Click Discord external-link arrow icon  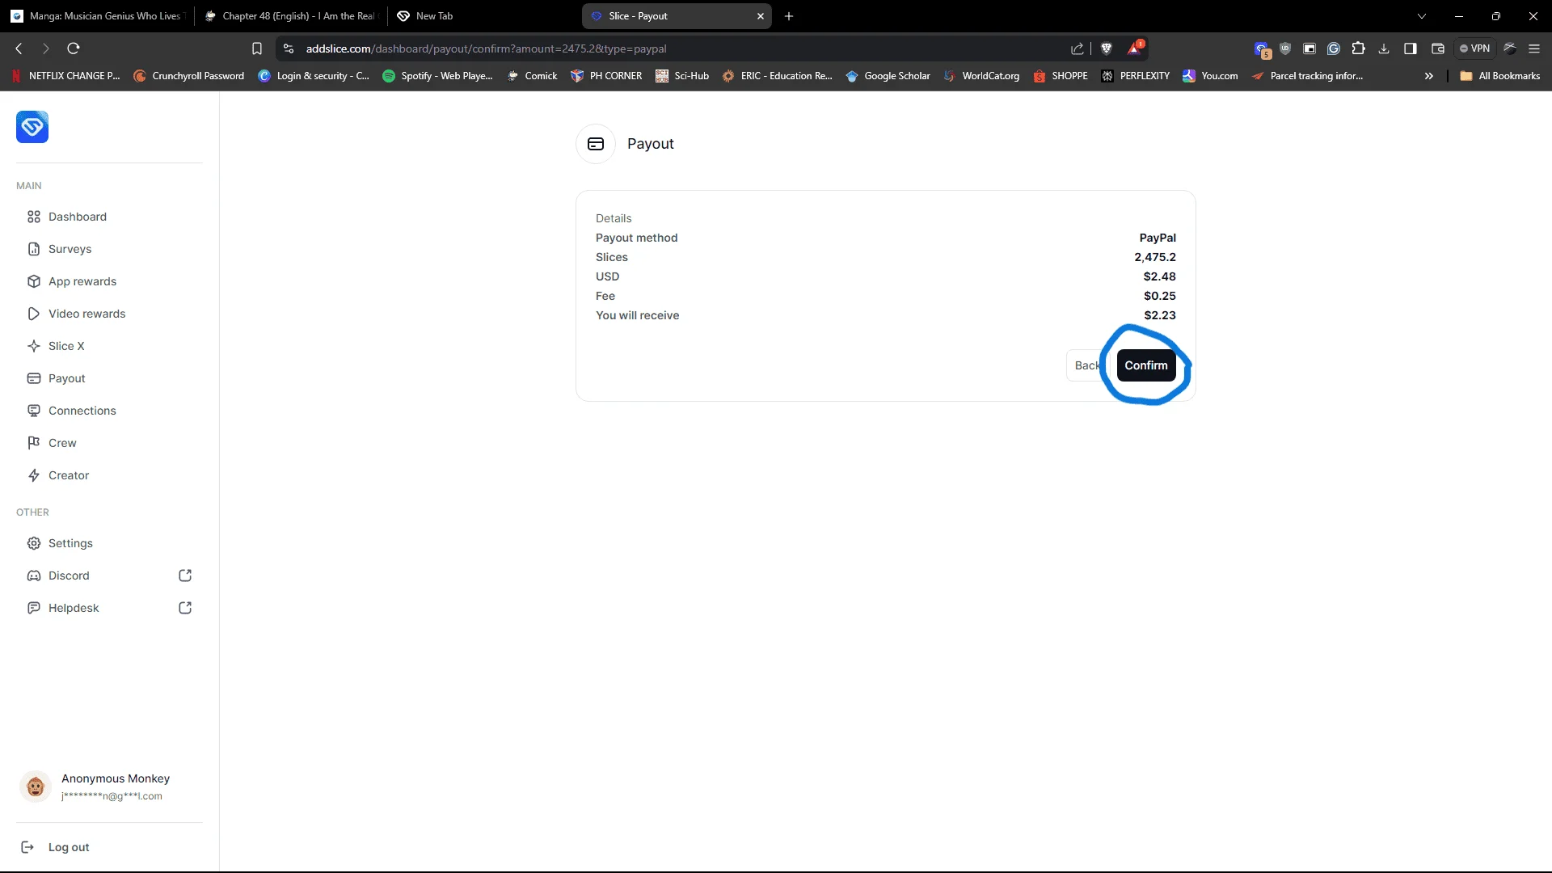185,576
